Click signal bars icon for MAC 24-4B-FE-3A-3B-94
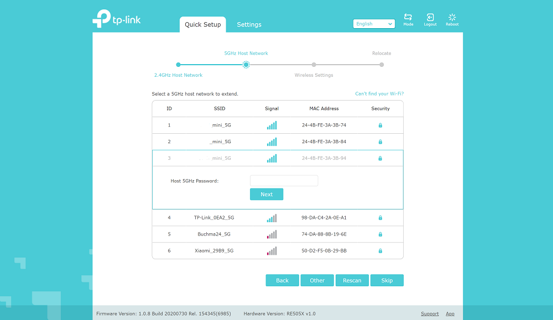 click(272, 158)
